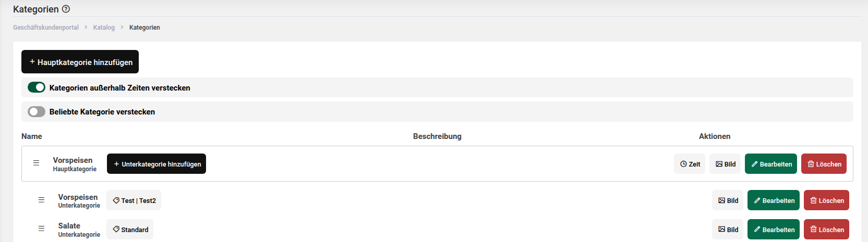
Task: Add Unterkategorie to Vorspeisen
Action: 156,164
